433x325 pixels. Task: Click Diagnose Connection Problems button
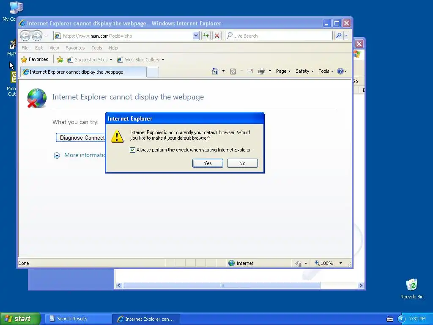pos(81,138)
